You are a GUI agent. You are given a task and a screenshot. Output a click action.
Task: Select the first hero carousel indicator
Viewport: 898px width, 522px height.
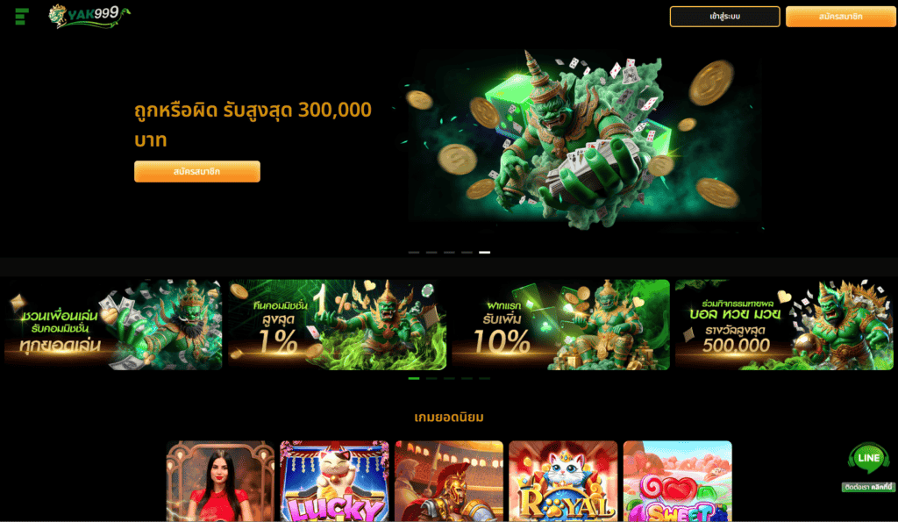point(414,252)
